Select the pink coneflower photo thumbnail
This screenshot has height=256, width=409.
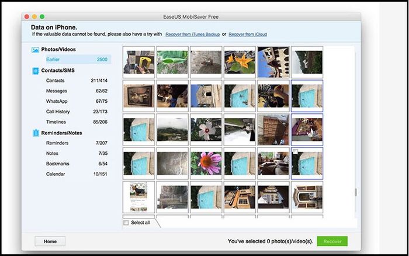pyautogui.click(x=206, y=163)
